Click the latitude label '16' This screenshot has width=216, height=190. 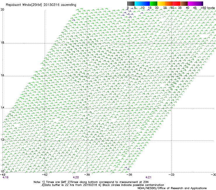tap(2, 75)
